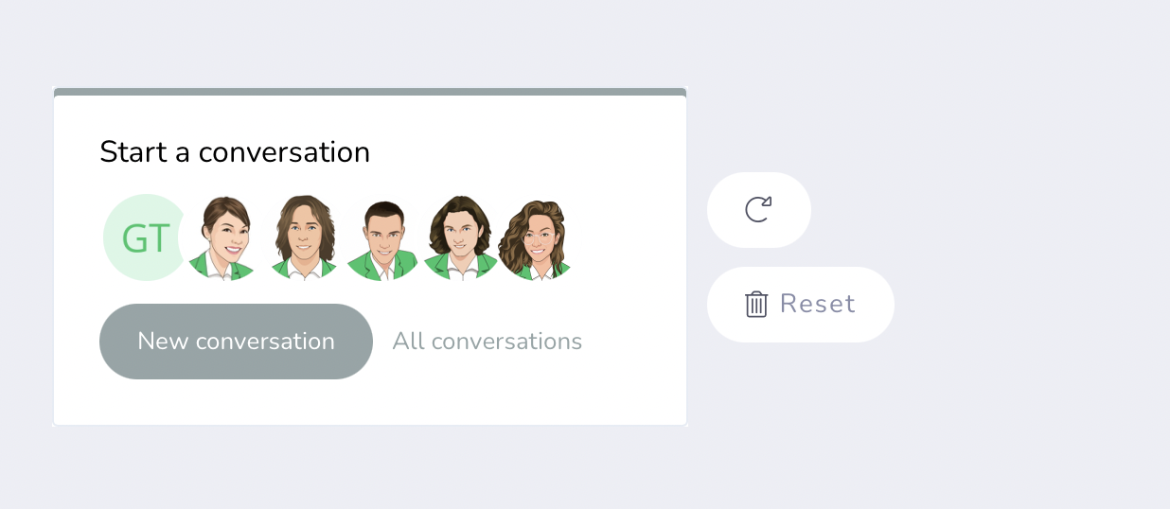Click the word "New" on the gray button

coord(163,342)
